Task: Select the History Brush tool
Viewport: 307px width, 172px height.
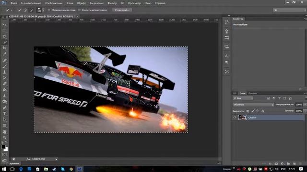Action: click(4, 78)
